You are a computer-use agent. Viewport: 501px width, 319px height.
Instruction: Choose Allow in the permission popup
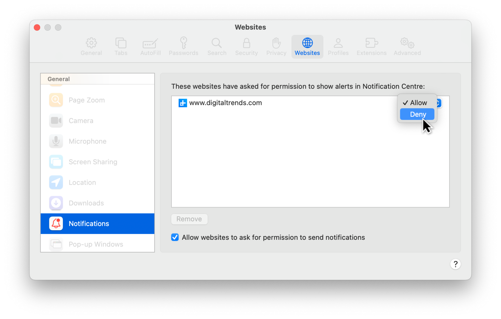click(417, 103)
